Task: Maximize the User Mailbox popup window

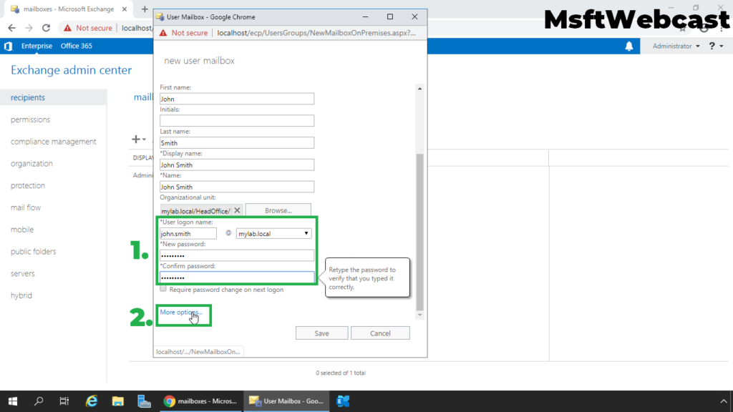Action: pos(390,17)
